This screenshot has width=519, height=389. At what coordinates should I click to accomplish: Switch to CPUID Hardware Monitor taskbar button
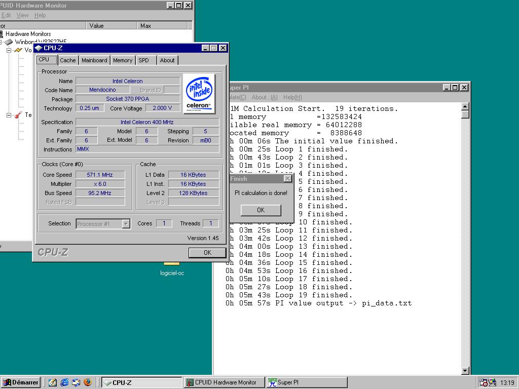[225, 382]
